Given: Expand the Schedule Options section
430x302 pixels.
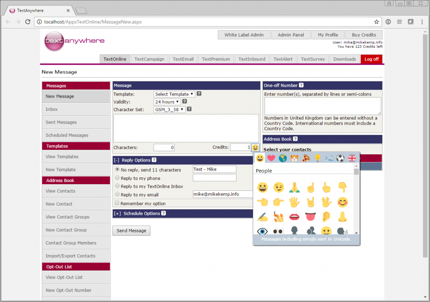Looking at the screenshot, I should click(117, 213).
